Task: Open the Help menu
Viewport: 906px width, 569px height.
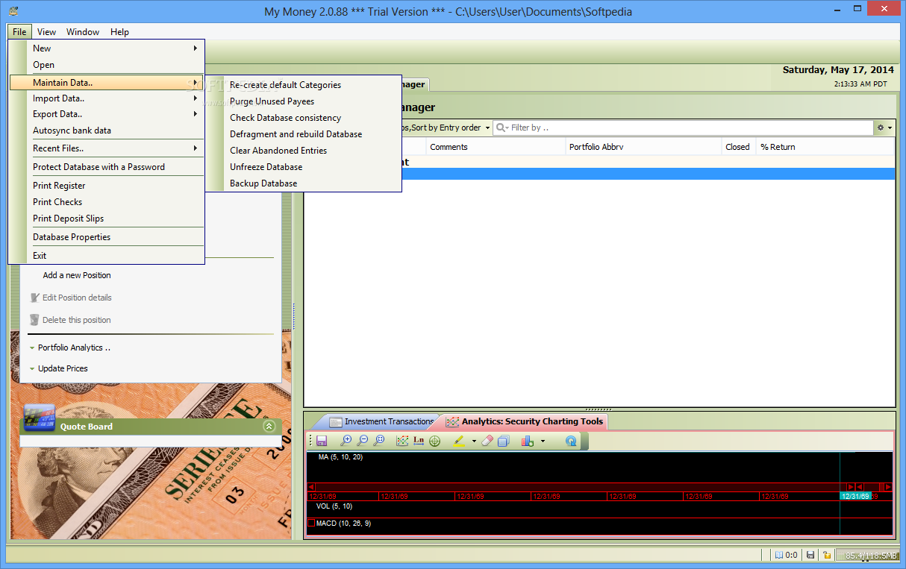Action: [119, 32]
